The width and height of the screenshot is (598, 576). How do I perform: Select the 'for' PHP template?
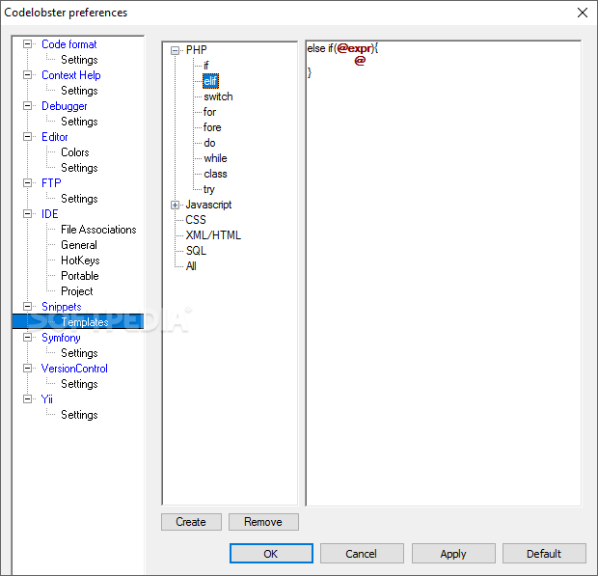pyautogui.click(x=209, y=112)
